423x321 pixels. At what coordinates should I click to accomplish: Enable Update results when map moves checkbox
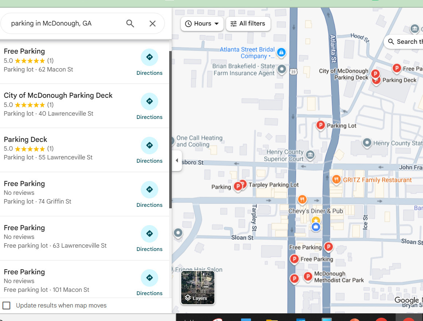point(7,306)
